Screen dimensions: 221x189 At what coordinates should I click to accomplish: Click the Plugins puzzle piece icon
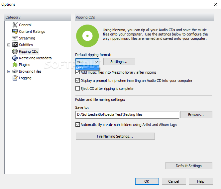(15, 65)
